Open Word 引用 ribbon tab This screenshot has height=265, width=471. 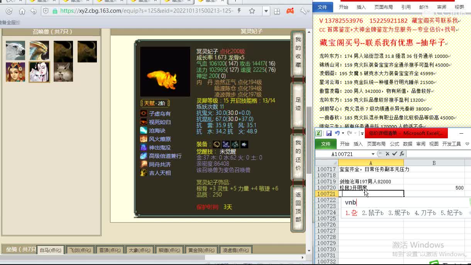coord(406,7)
